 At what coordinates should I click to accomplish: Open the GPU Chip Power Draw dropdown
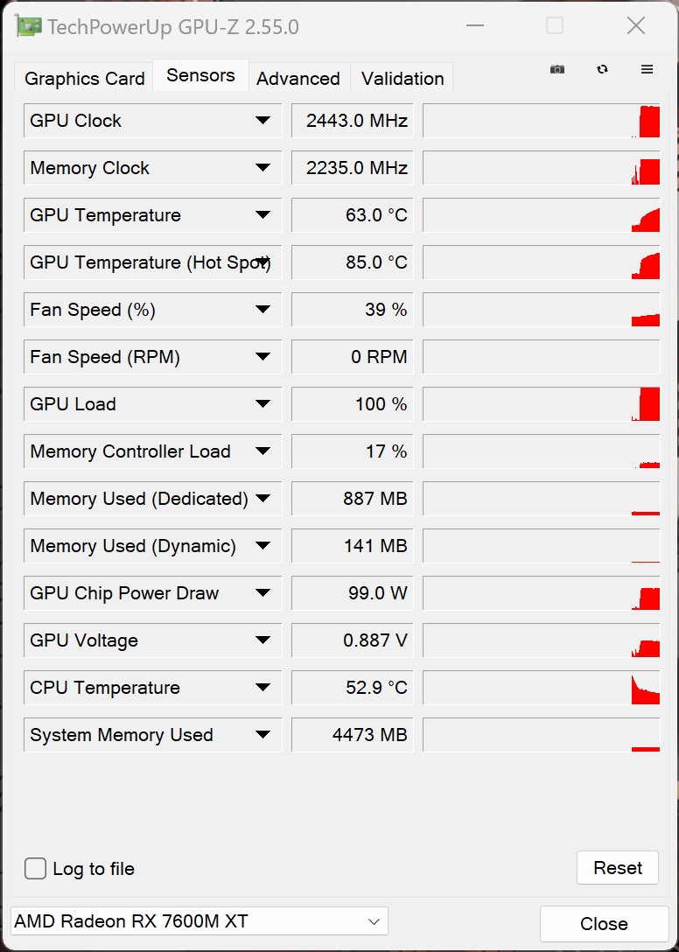point(262,593)
